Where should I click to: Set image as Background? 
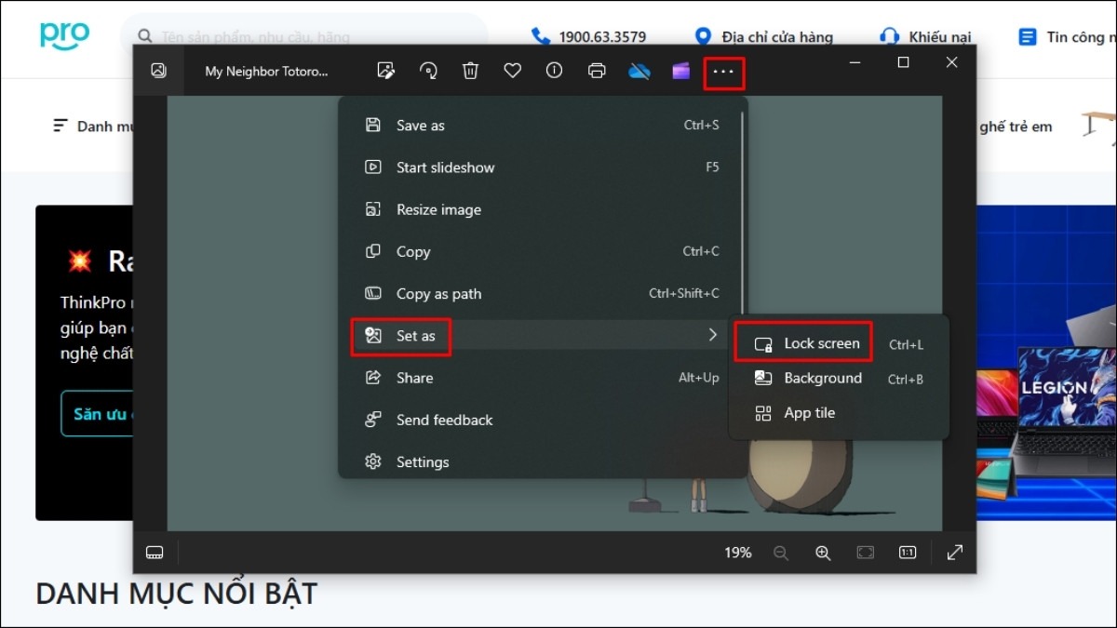pos(839,378)
